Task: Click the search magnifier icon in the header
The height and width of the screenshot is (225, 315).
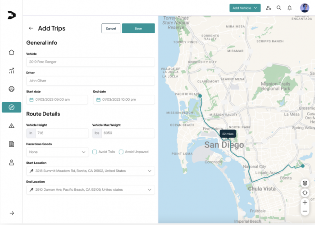Action: (x=279, y=8)
